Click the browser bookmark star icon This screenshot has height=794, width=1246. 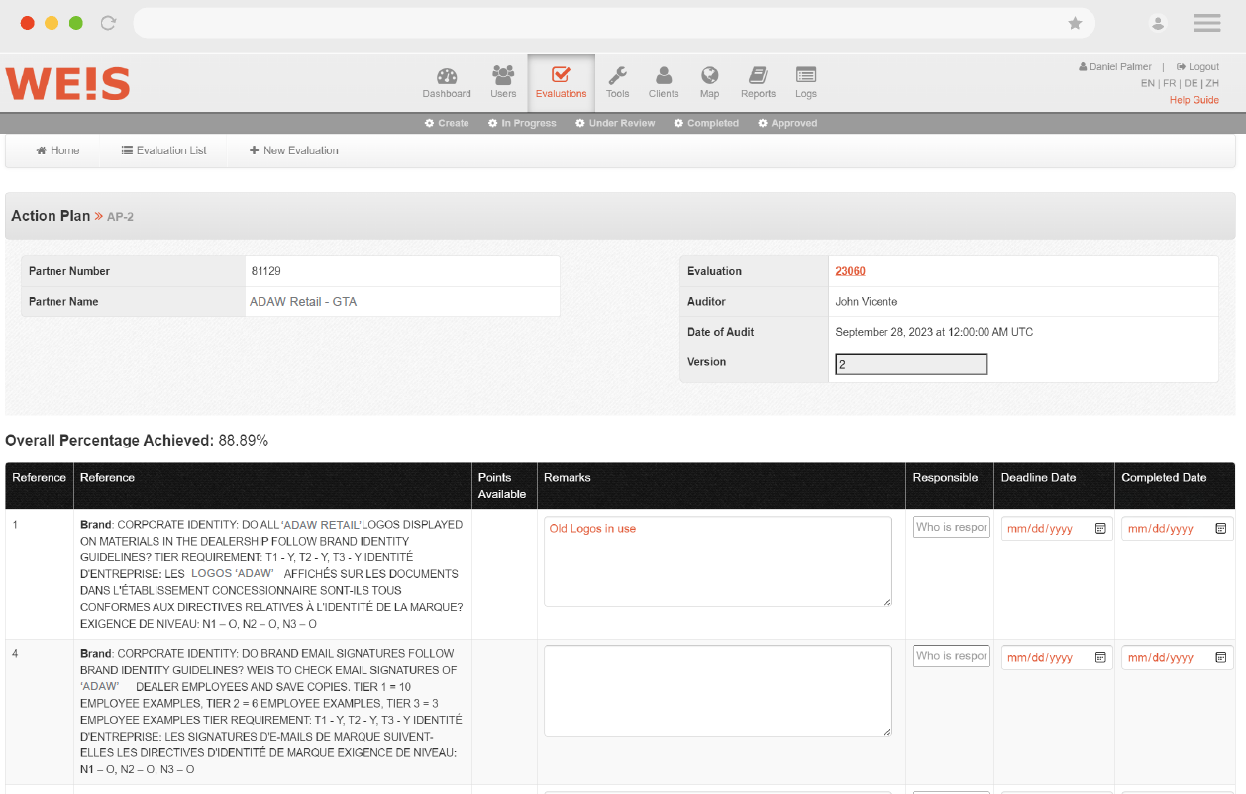point(1075,23)
